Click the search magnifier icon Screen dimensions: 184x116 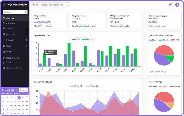[x=26, y=12]
